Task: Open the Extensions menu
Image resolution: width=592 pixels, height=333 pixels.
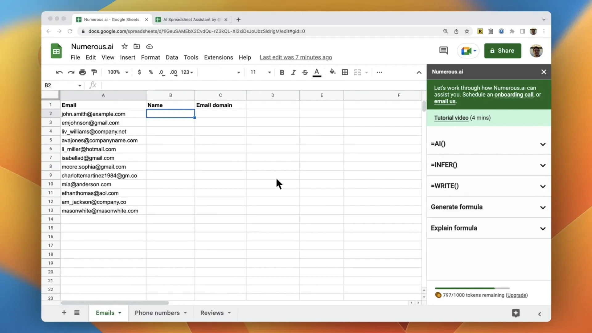Action: pyautogui.click(x=218, y=57)
